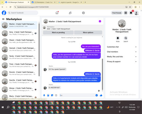The image size is (142, 114).
Task: Click the Search Facebook field
Action: tap(23, 13)
